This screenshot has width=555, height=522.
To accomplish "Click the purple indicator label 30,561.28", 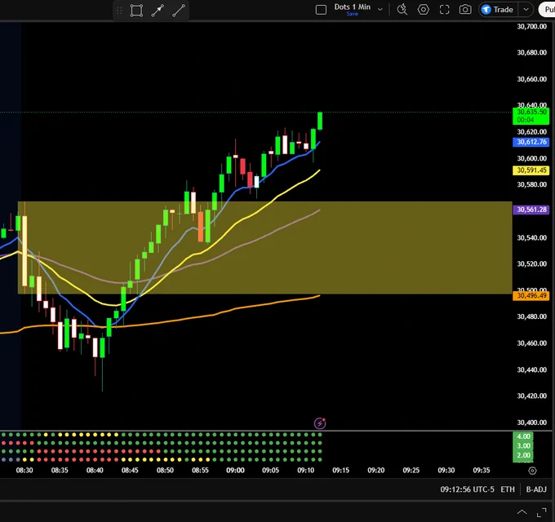I will [531, 210].
